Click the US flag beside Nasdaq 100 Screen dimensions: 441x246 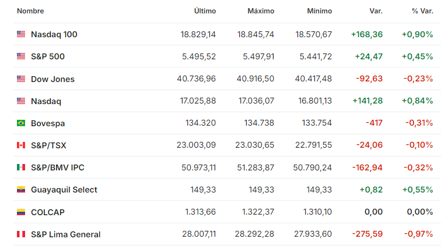pos(21,34)
